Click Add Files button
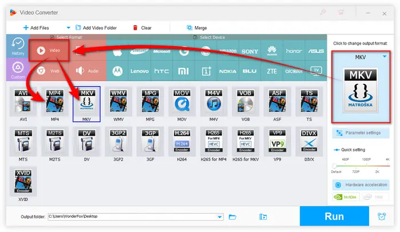400x232 pixels. pyautogui.click(x=36, y=28)
